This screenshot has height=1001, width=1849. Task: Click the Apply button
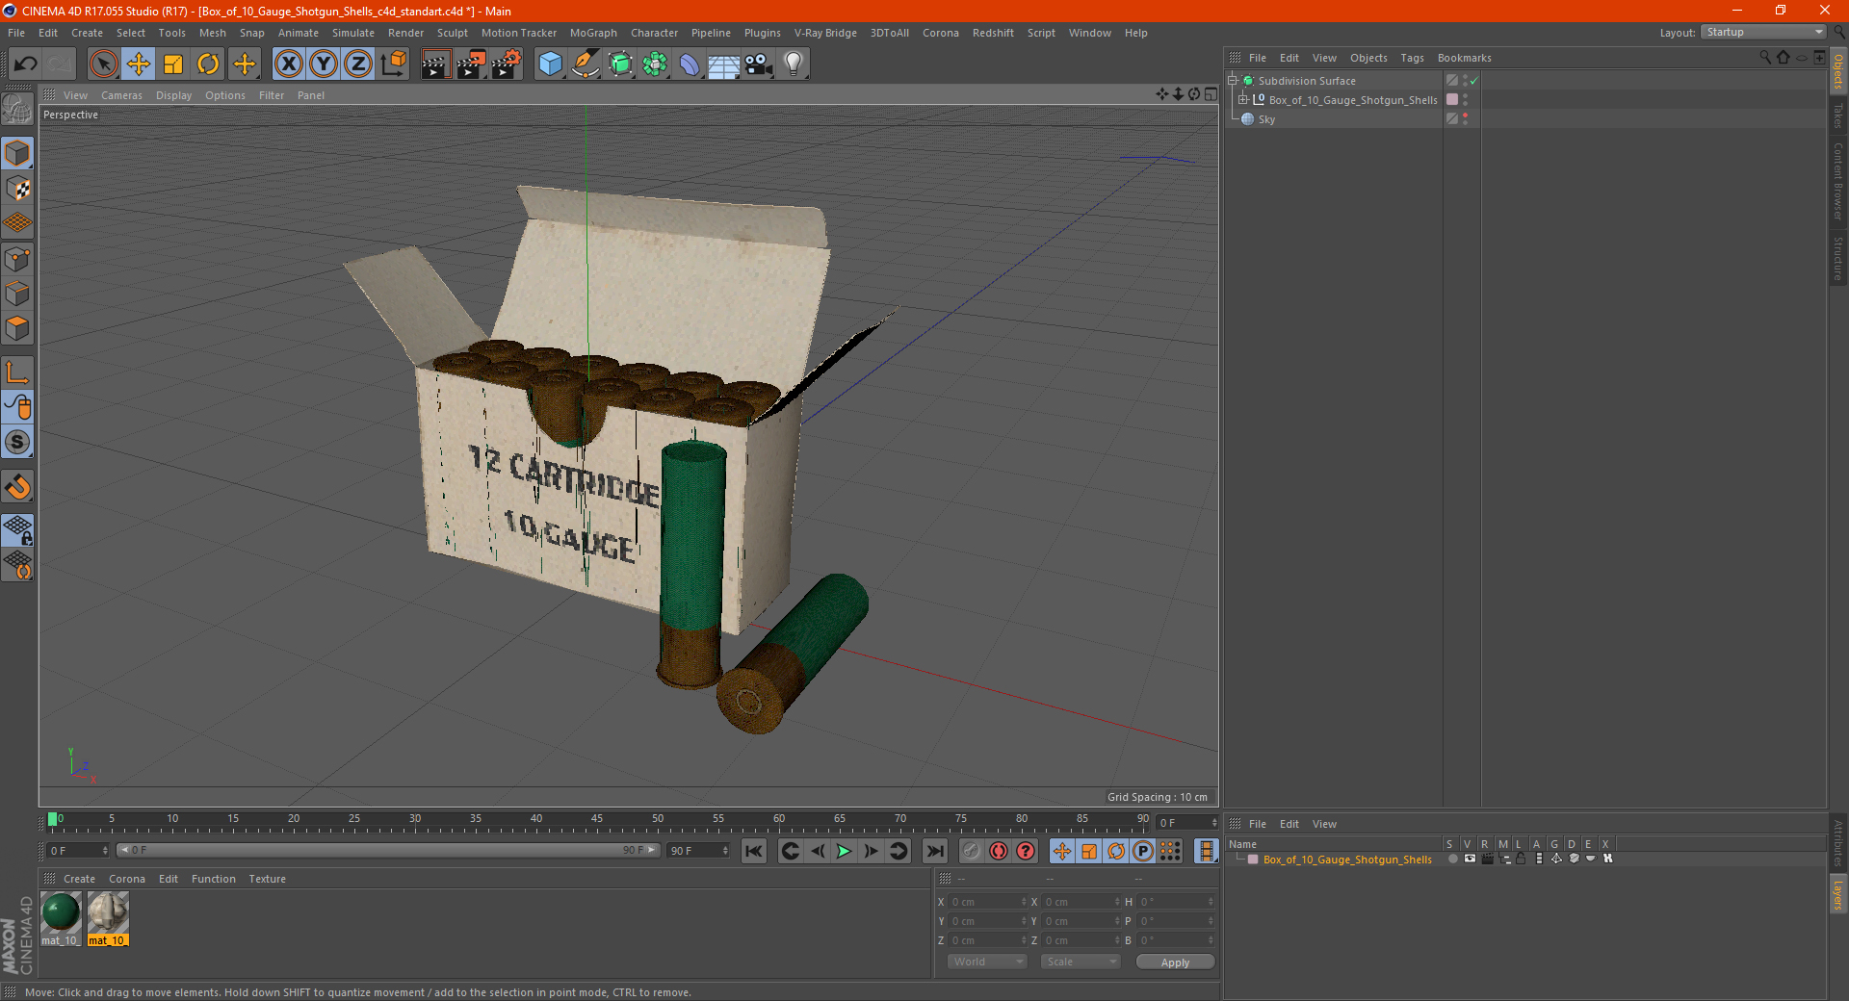(1175, 962)
